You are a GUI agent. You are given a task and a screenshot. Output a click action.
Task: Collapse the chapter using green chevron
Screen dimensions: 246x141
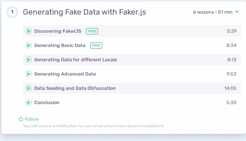click(237, 12)
